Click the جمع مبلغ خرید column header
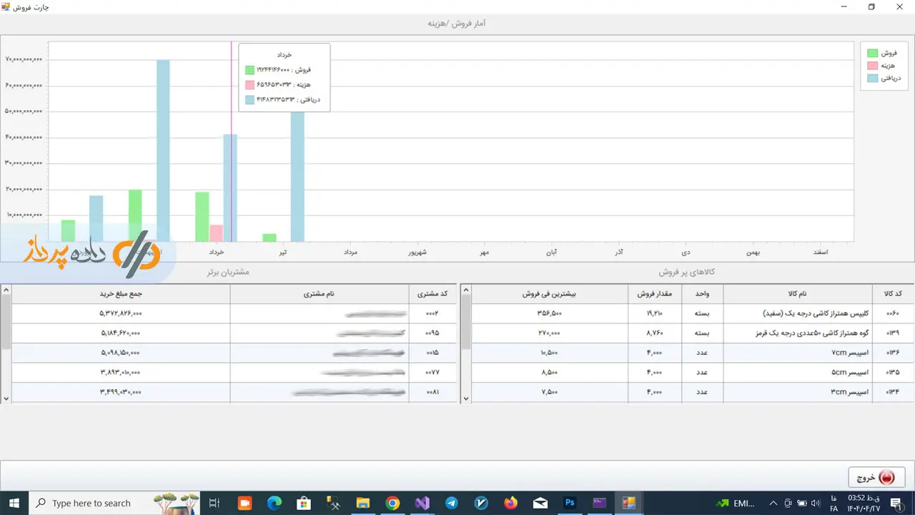 pyautogui.click(x=121, y=294)
